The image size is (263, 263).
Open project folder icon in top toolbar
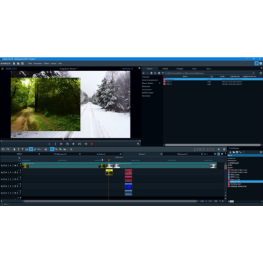(18, 64)
